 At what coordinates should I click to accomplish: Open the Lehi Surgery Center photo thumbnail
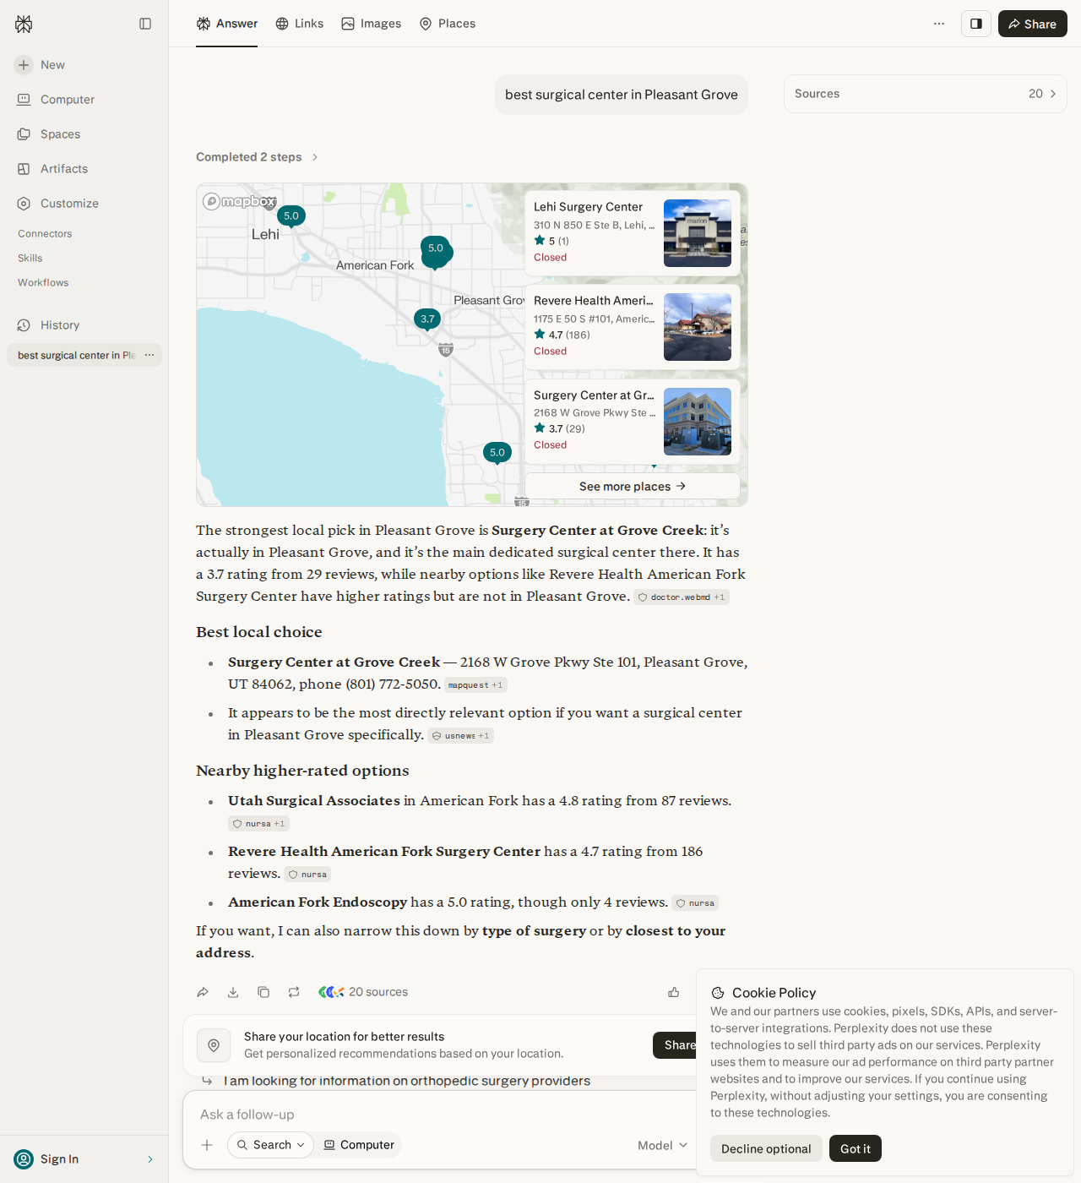click(x=698, y=233)
